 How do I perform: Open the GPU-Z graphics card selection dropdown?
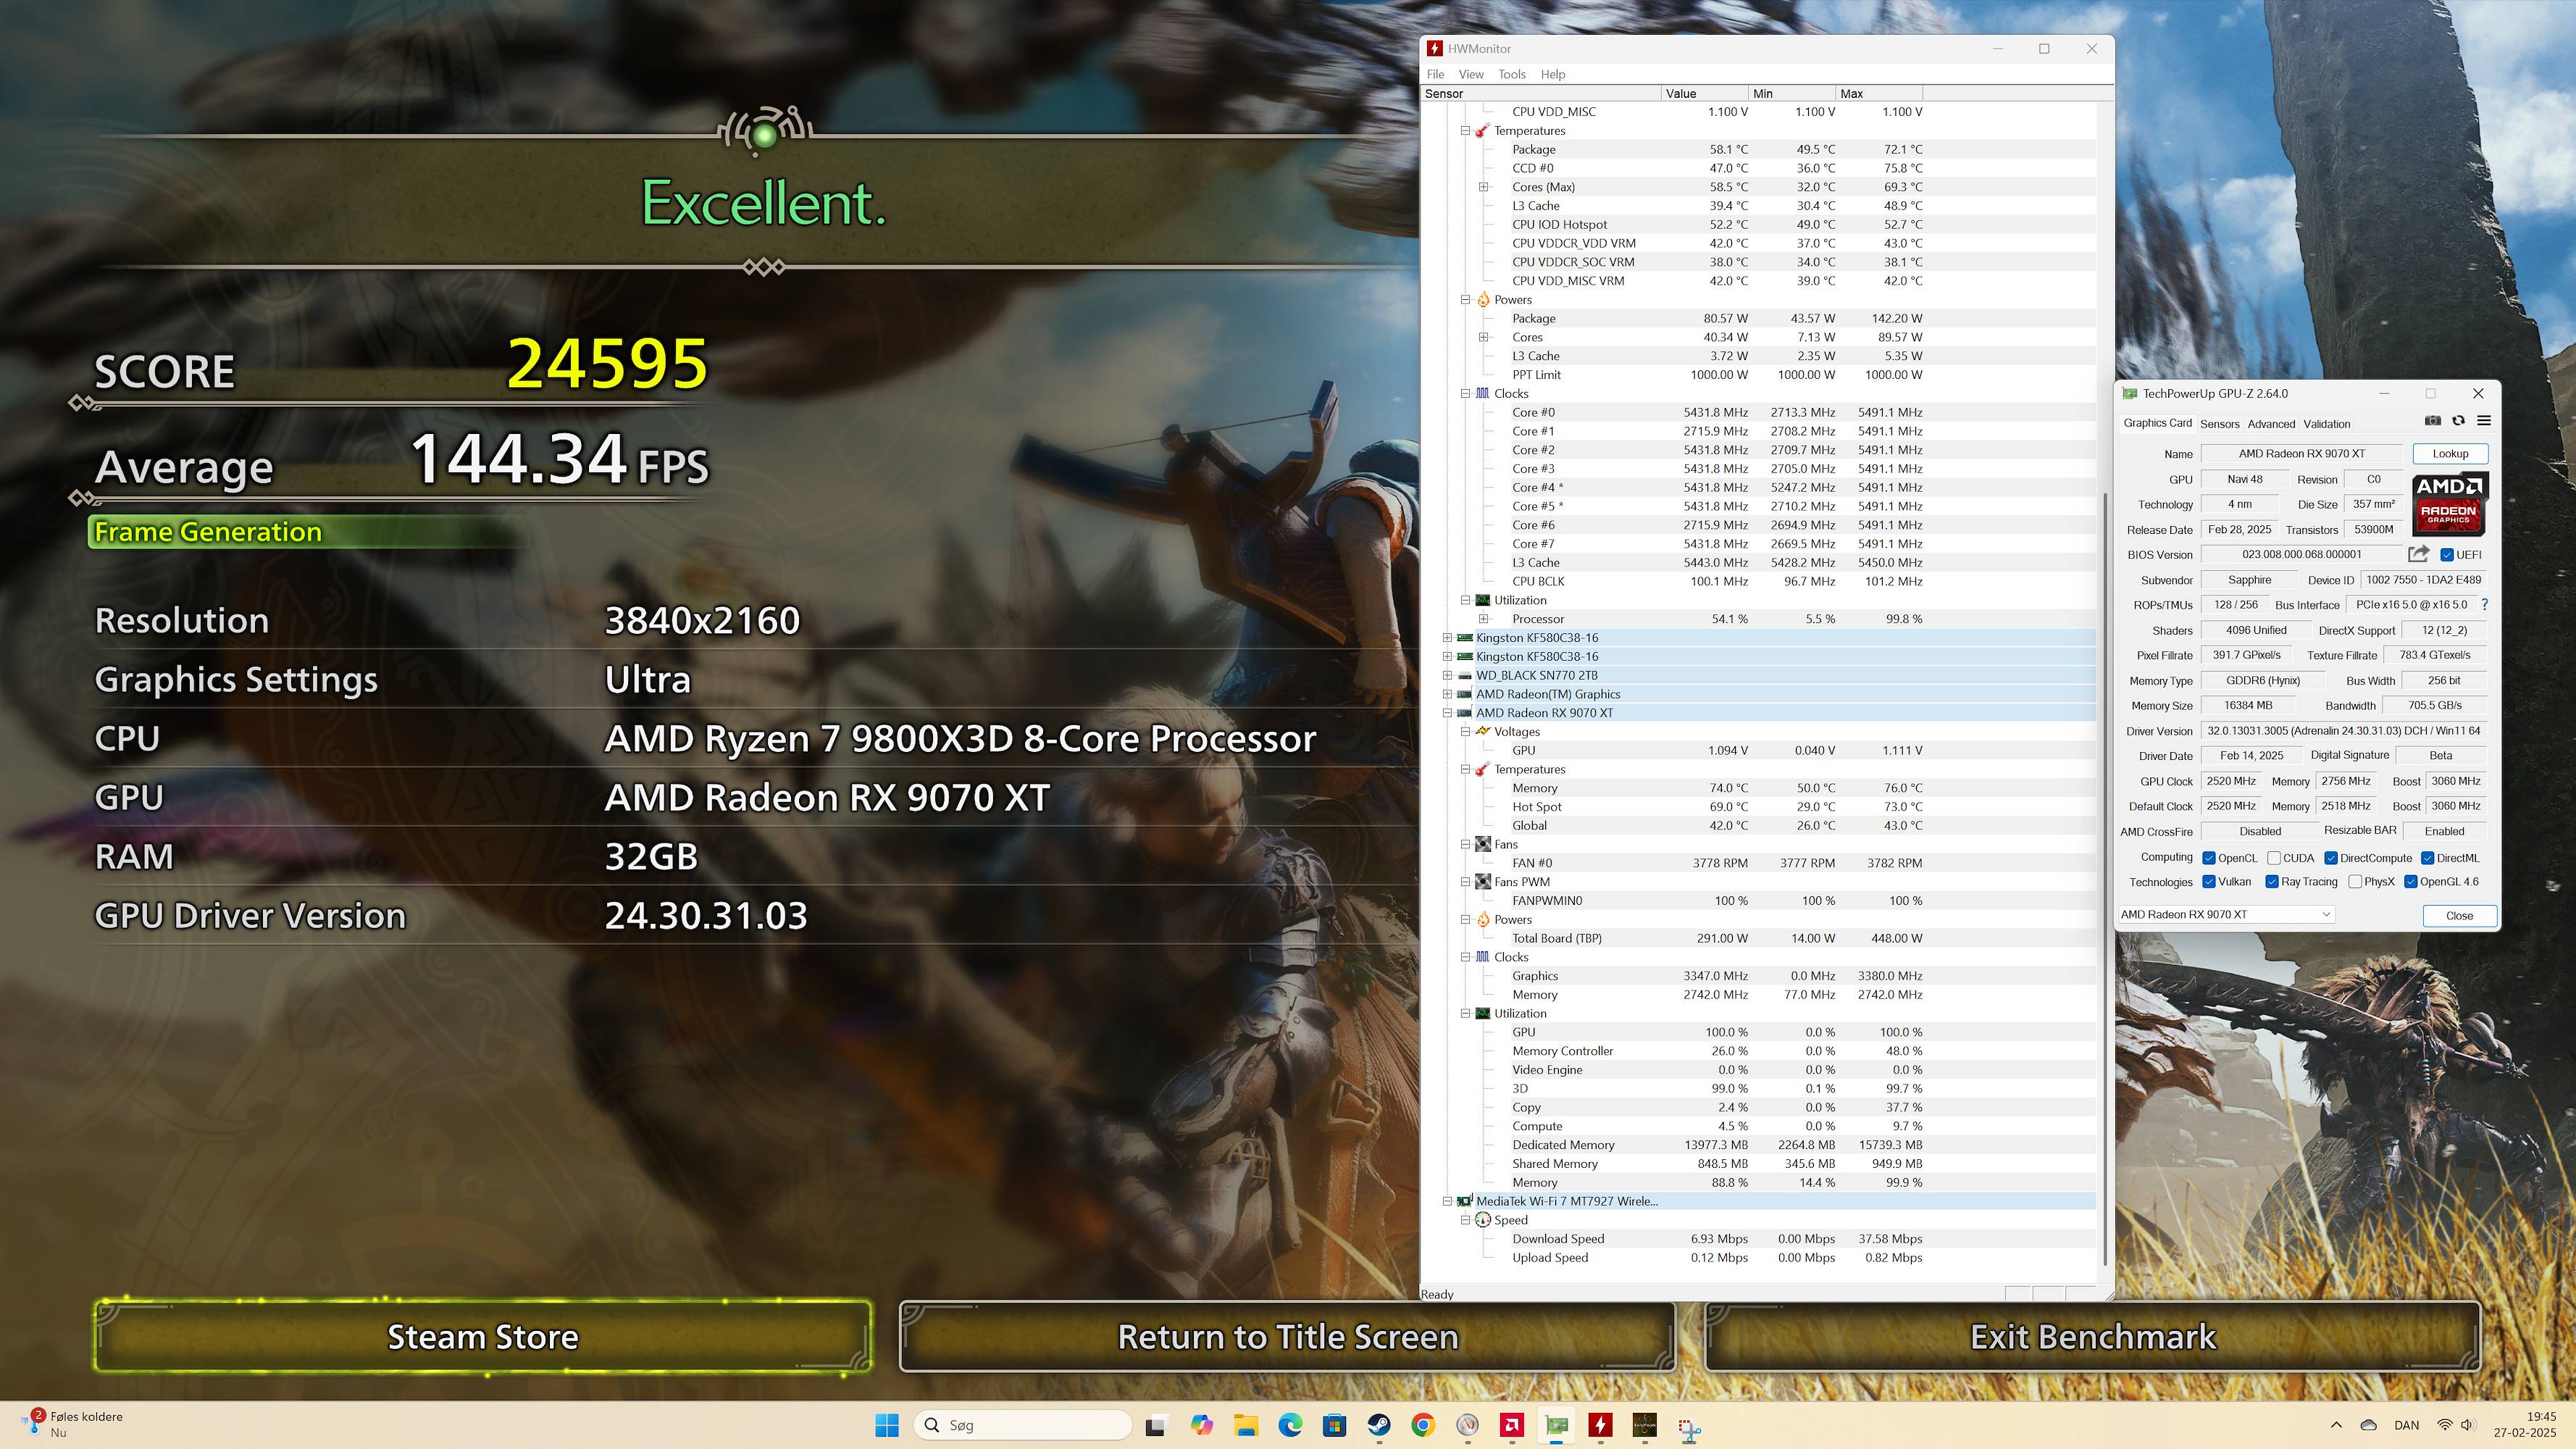[x=2226, y=914]
